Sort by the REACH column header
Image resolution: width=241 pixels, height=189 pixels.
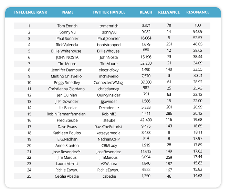(x=146, y=12)
